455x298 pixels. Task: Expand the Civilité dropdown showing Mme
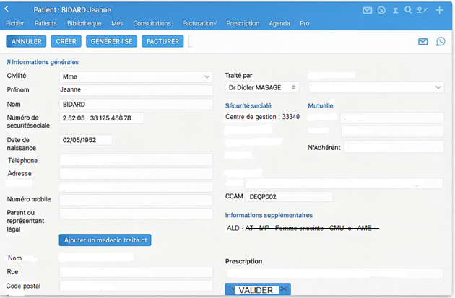(x=136, y=76)
